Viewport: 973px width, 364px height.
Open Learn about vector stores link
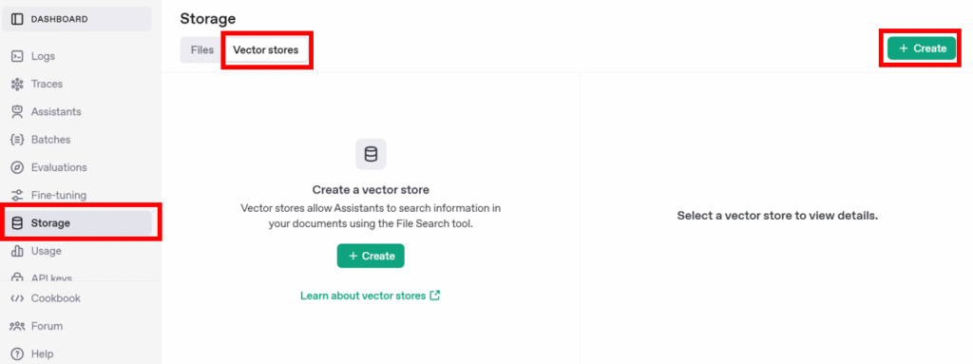point(370,296)
